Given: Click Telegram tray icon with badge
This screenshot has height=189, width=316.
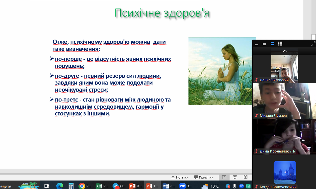Looking at the screenshot, I should pyautogui.click(x=228, y=186).
